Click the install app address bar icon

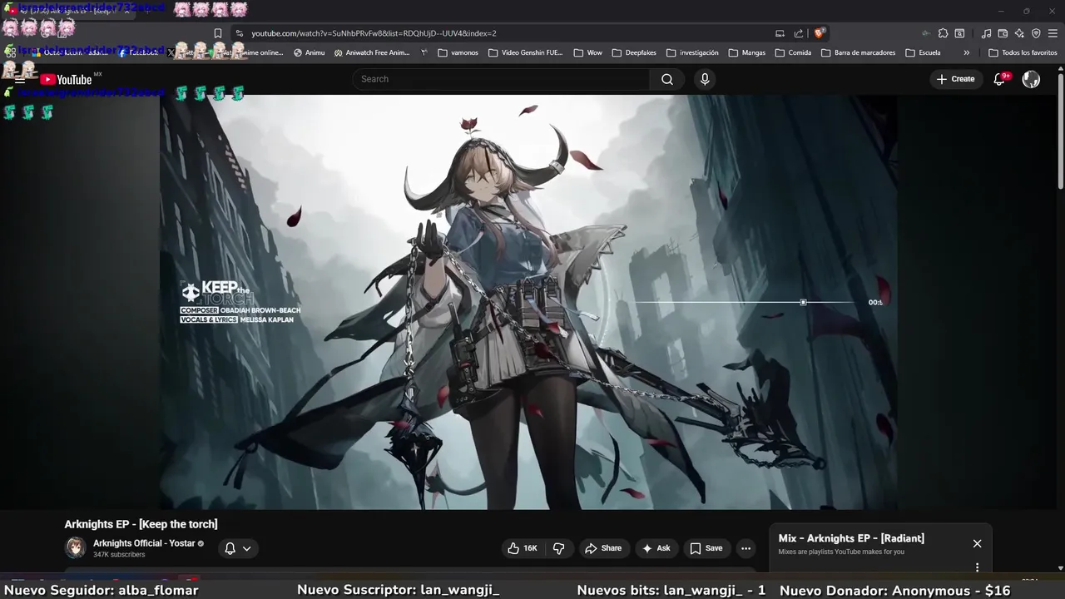point(780,33)
